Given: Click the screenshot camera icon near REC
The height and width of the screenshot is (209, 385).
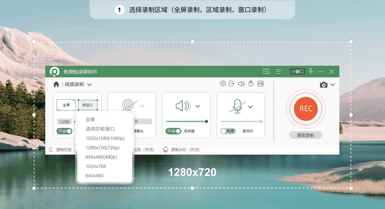Looking at the screenshot, I should pos(323,85).
